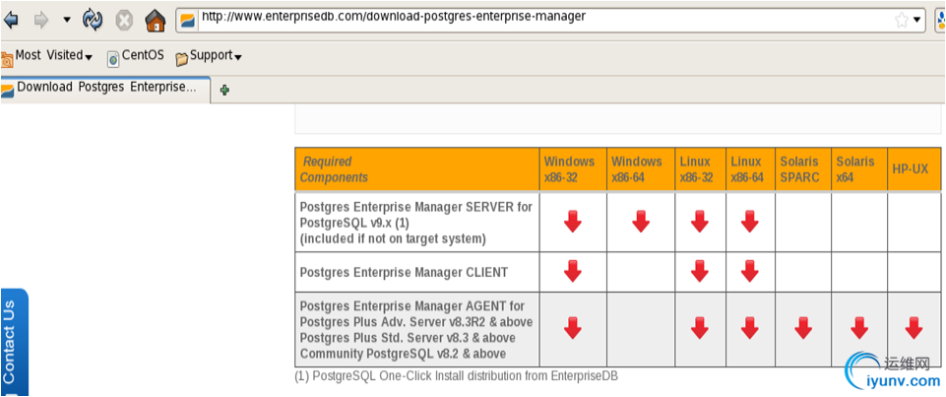
Task: Reload the current page
Action: 93,19
